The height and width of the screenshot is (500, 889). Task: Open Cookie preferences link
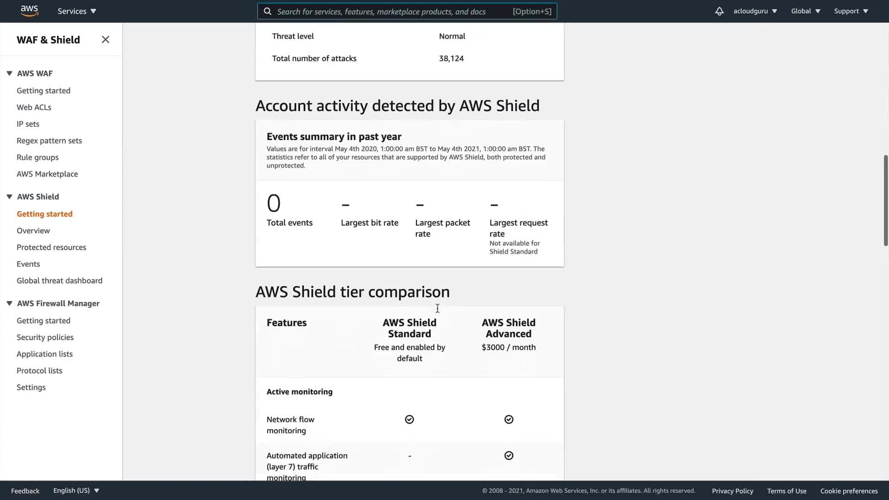point(849,491)
